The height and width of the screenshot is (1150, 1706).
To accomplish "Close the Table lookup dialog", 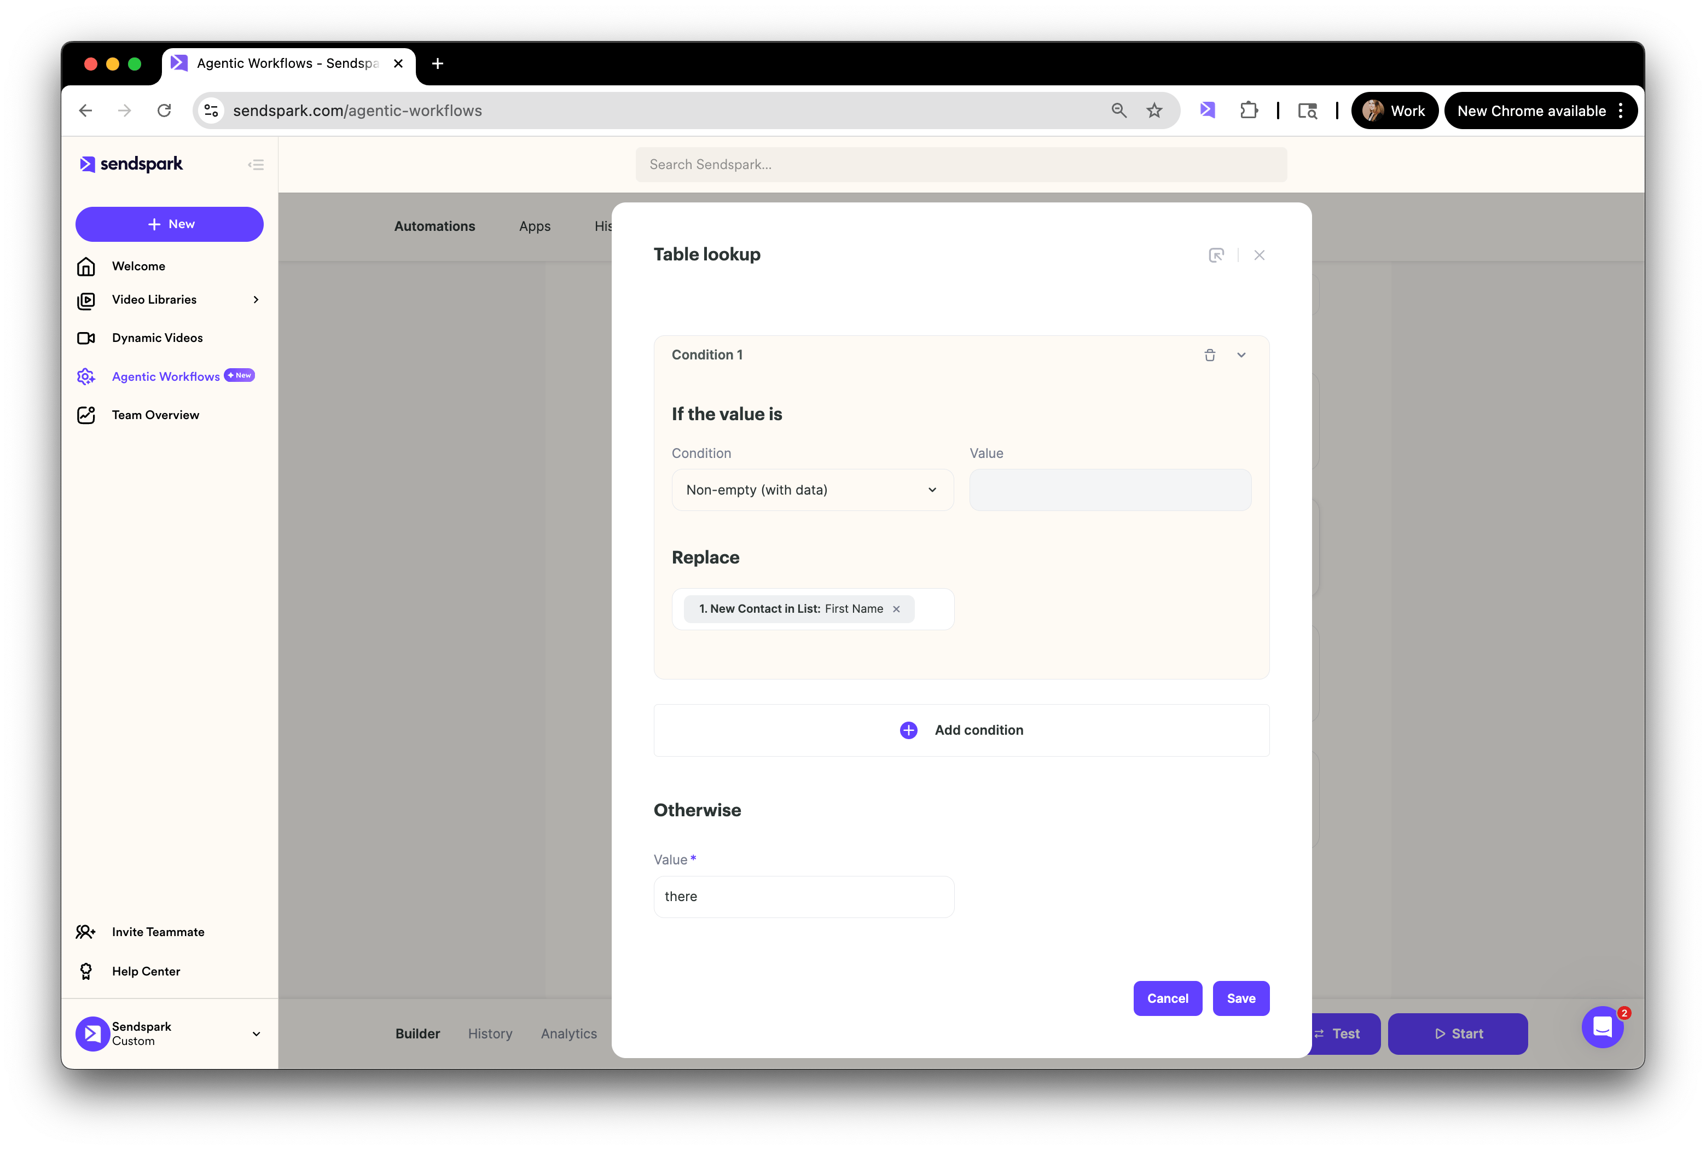I will click(1260, 255).
